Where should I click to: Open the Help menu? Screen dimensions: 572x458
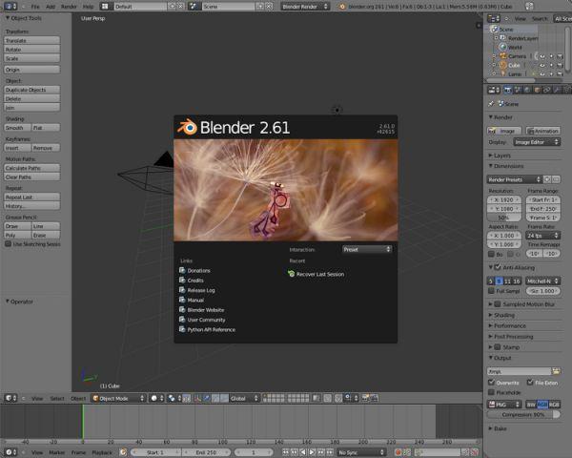point(88,7)
